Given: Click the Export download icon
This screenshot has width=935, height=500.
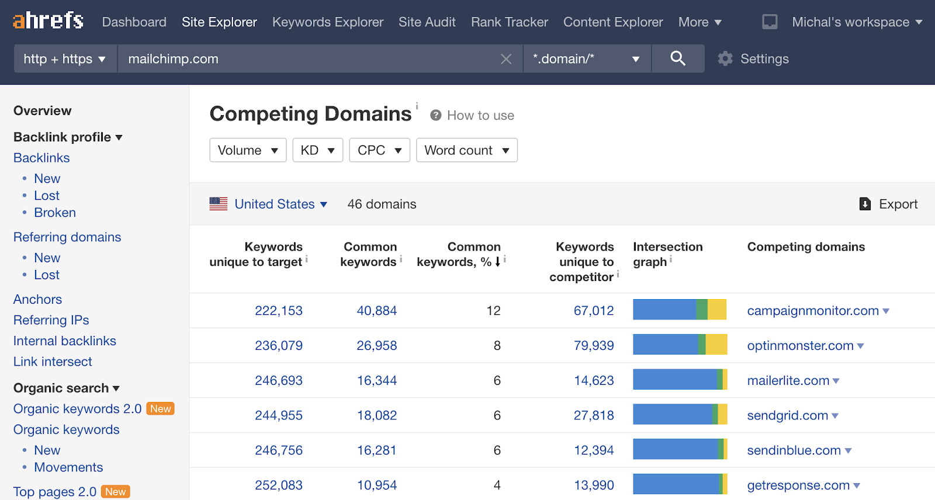Looking at the screenshot, I should pos(865,204).
